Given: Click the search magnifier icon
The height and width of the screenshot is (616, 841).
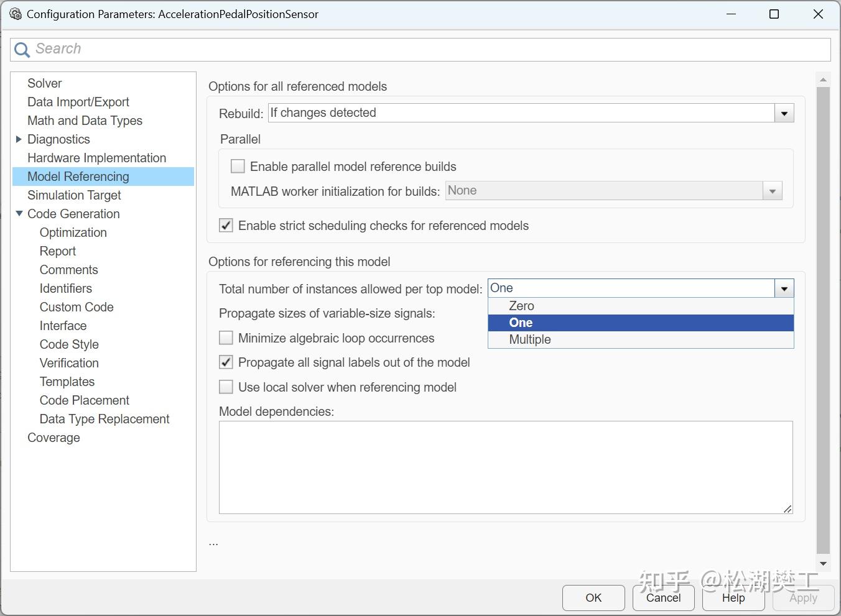Looking at the screenshot, I should (22, 50).
